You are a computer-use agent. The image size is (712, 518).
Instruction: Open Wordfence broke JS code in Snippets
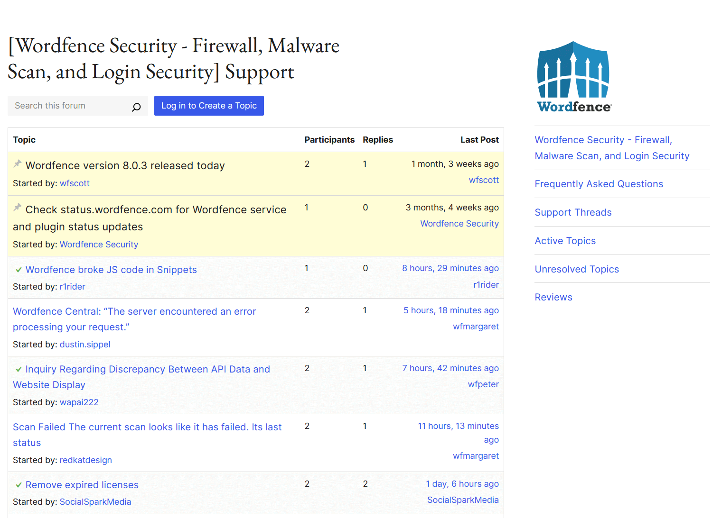(x=111, y=270)
